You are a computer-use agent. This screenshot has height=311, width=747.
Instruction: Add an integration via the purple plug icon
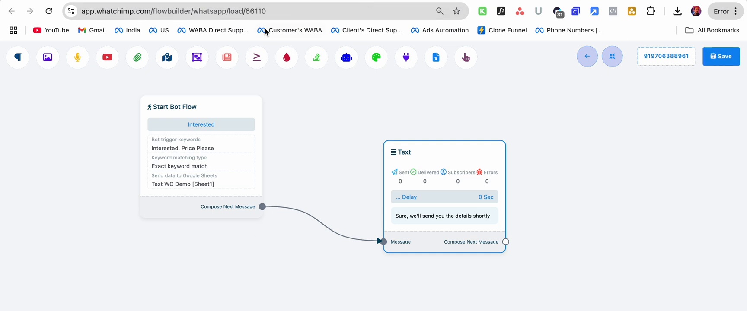pos(406,57)
